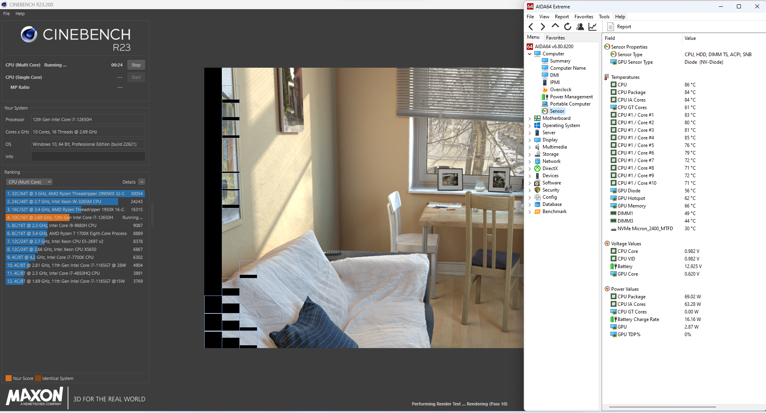Collapse the Computer tree node

[530, 54]
